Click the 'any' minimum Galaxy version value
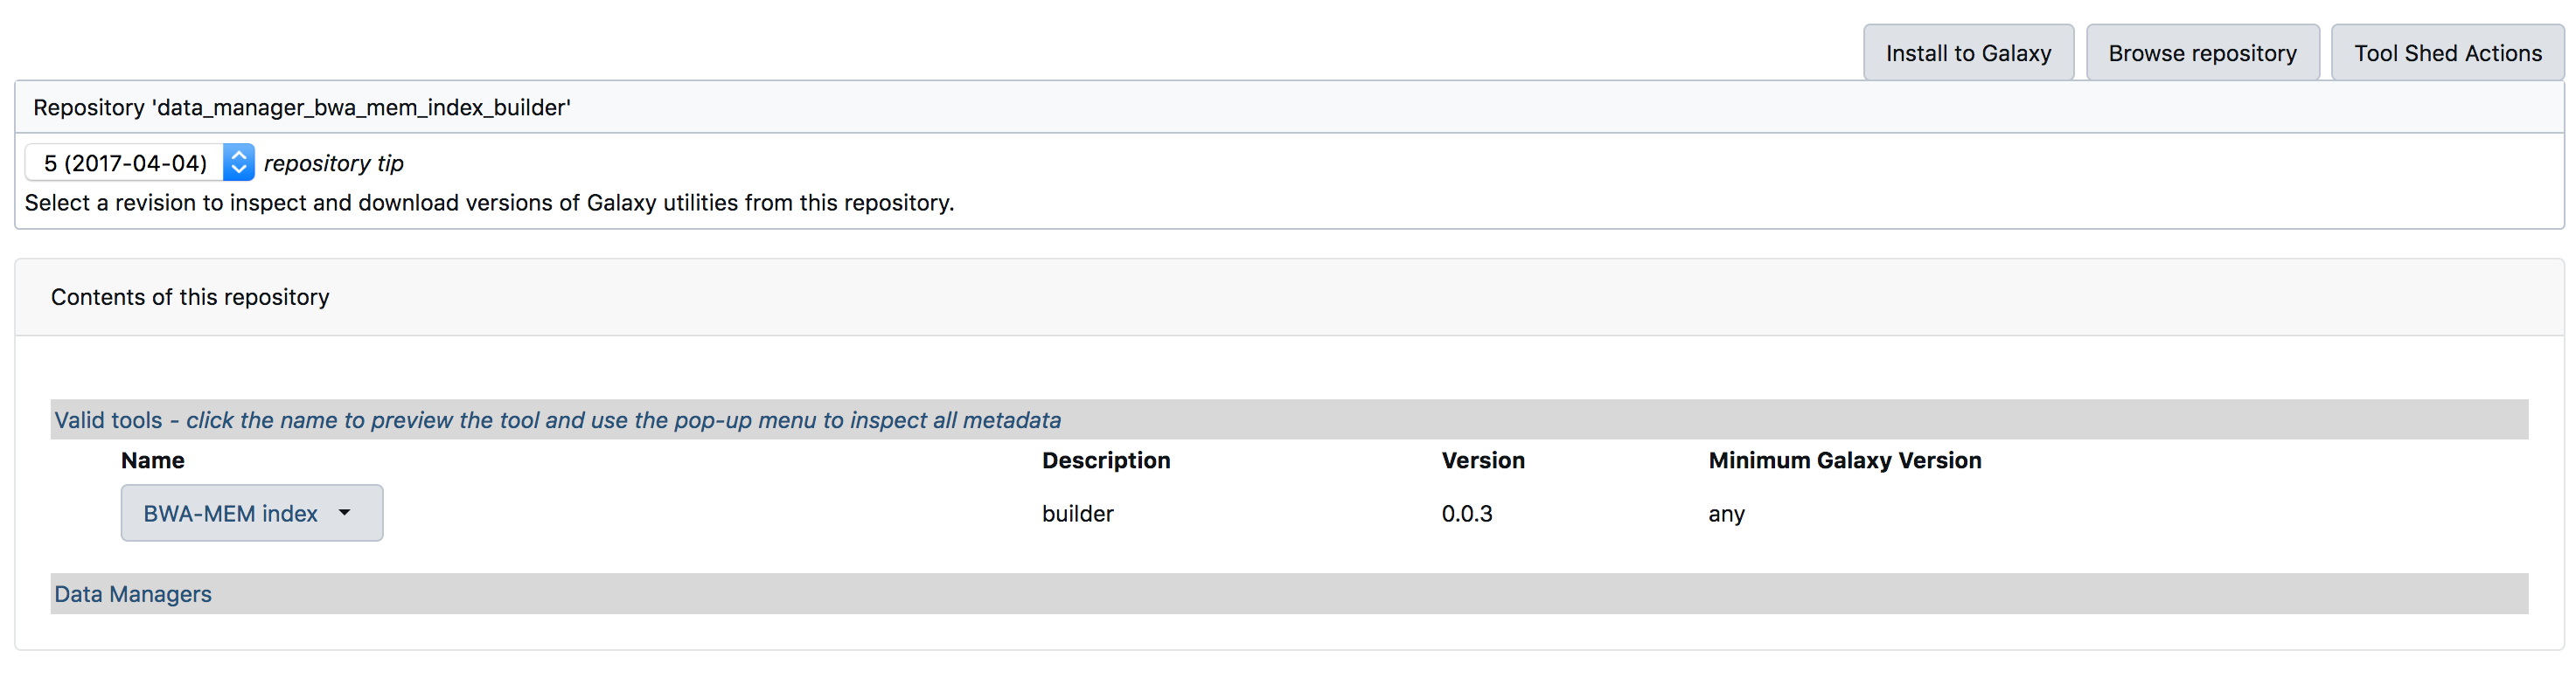The height and width of the screenshot is (678, 2576). pyautogui.click(x=1726, y=515)
